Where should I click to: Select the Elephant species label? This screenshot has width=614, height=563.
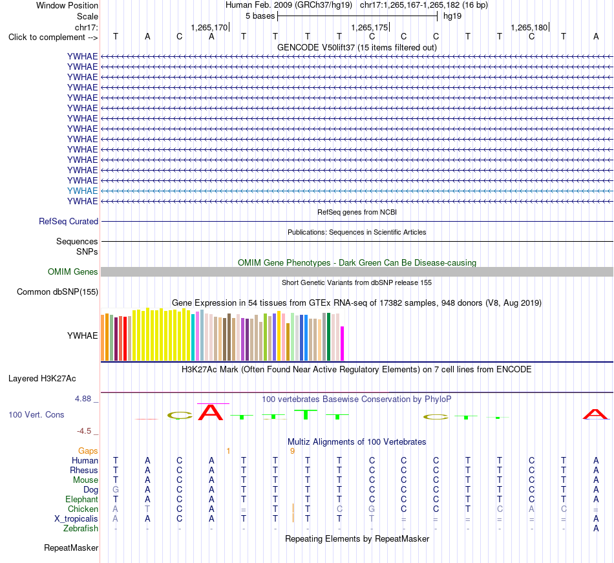coord(81,499)
